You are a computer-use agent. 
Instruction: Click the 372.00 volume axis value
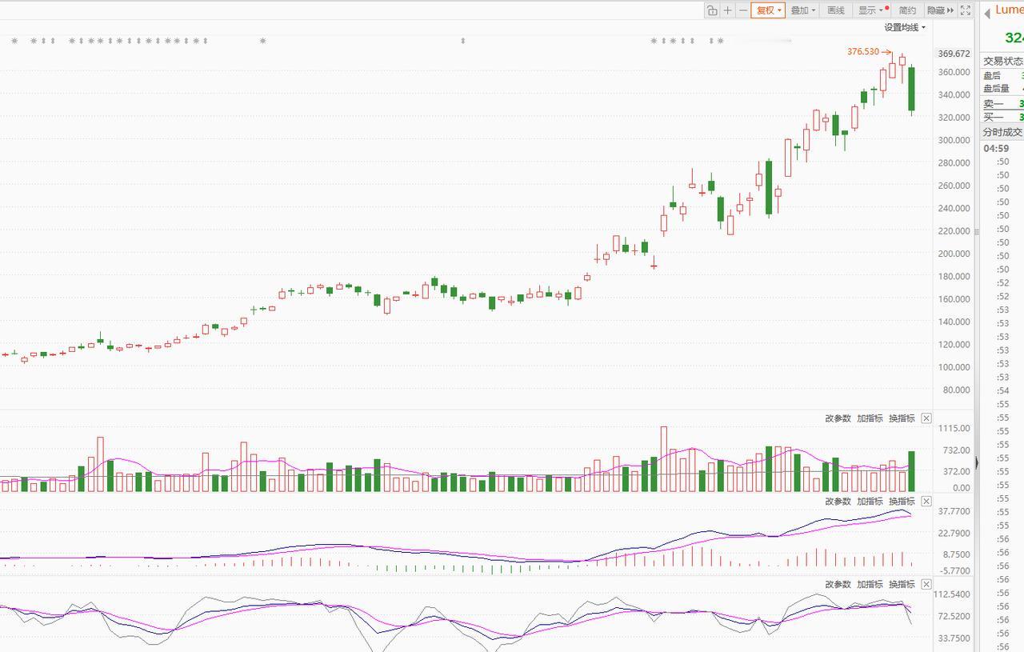tap(957, 472)
